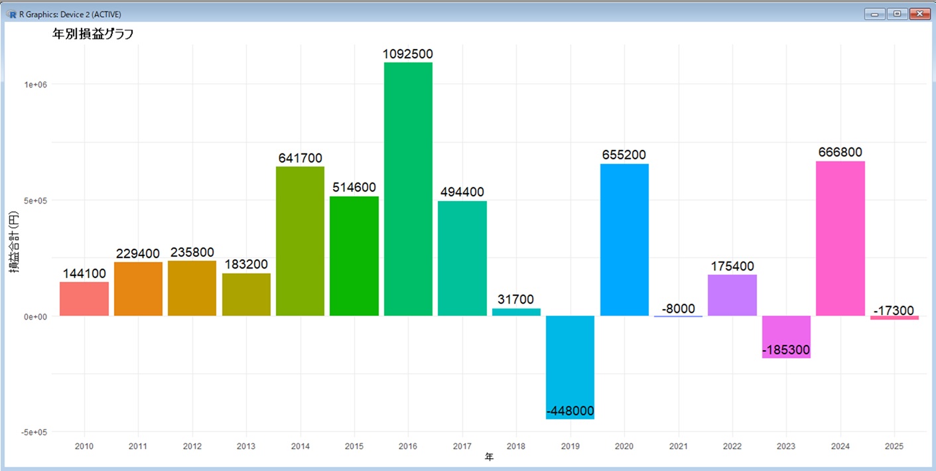Click the R logo icon in title bar
This screenshot has height=471, width=936.
point(11,14)
